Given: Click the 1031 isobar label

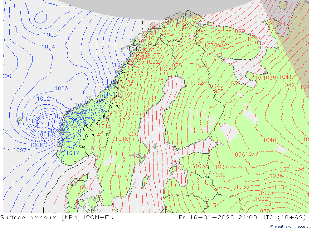Looking at the screenshot, I should pos(201,65).
